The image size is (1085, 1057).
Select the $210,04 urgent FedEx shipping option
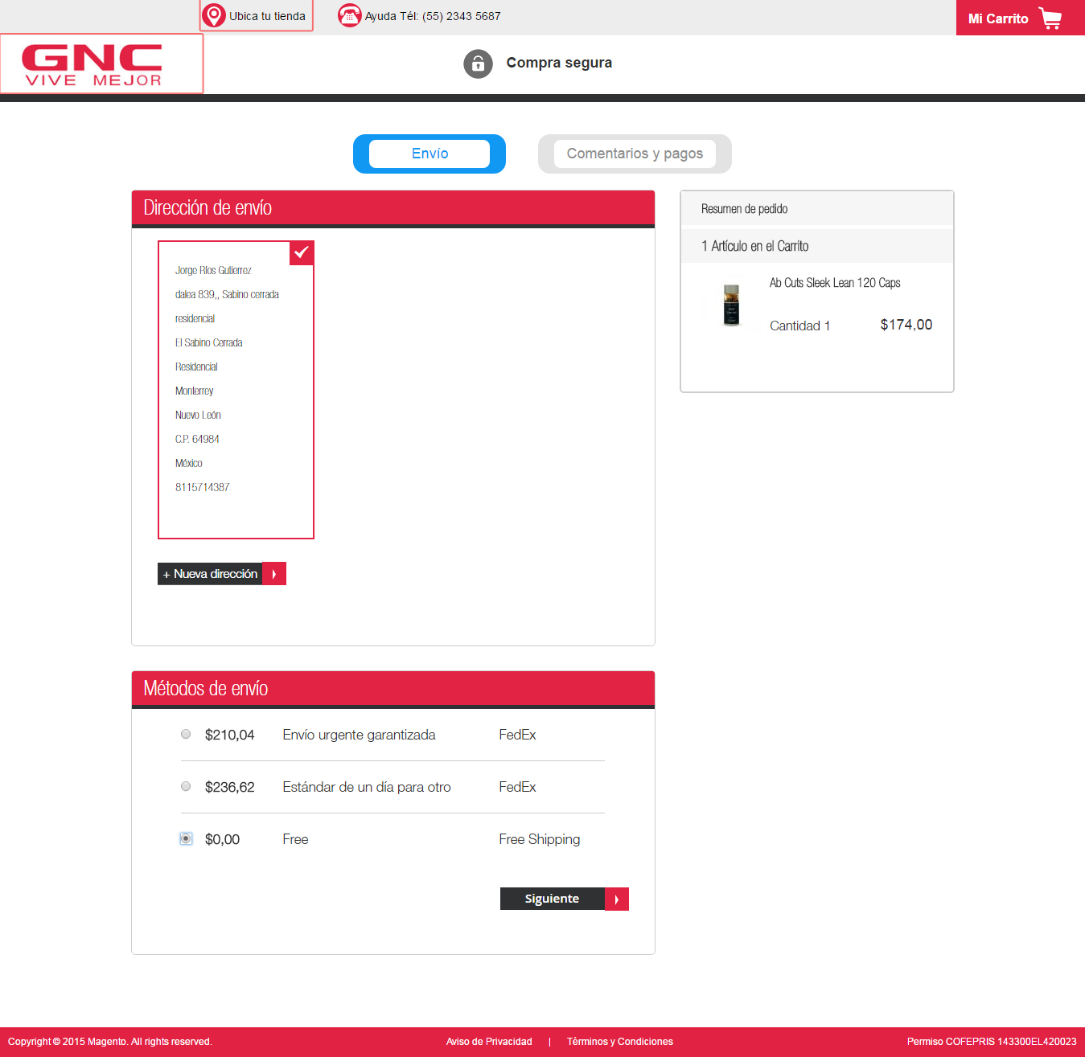[186, 734]
